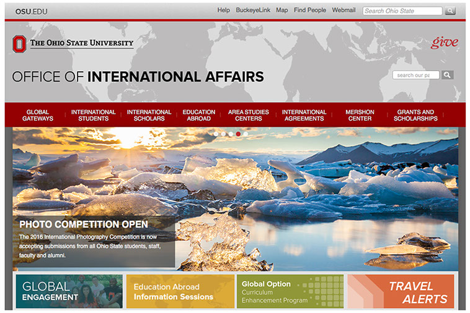The width and height of the screenshot is (470, 313).
Task: Type in the Search Ohio State field
Action: pos(401,11)
